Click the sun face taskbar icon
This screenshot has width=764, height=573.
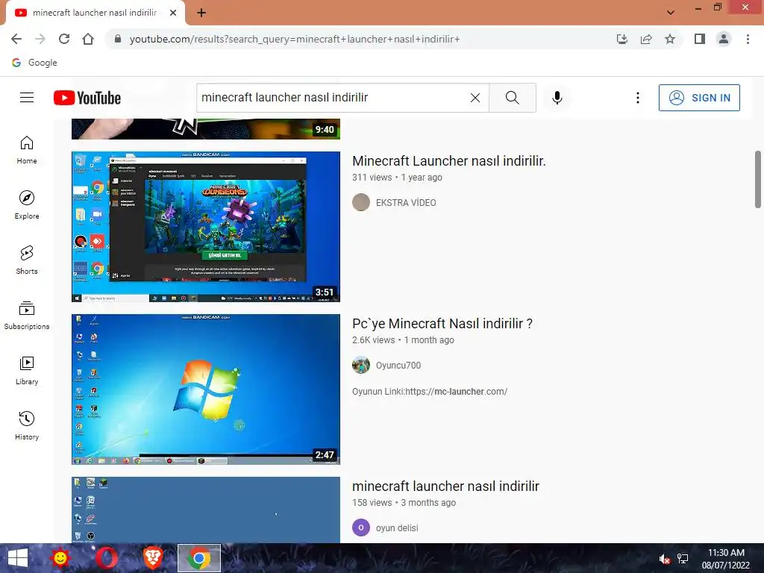tap(60, 558)
